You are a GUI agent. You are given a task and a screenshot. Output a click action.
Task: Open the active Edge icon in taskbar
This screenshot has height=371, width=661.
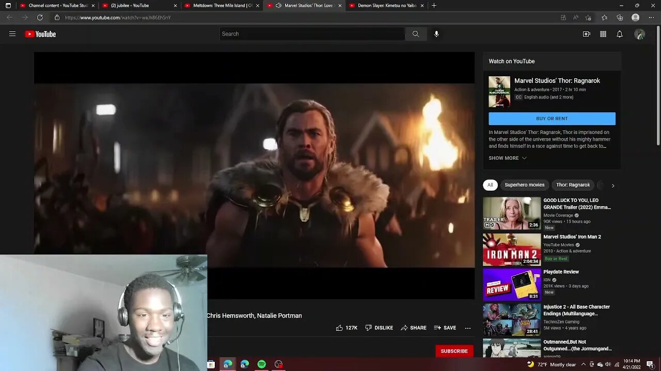click(228, 364)
